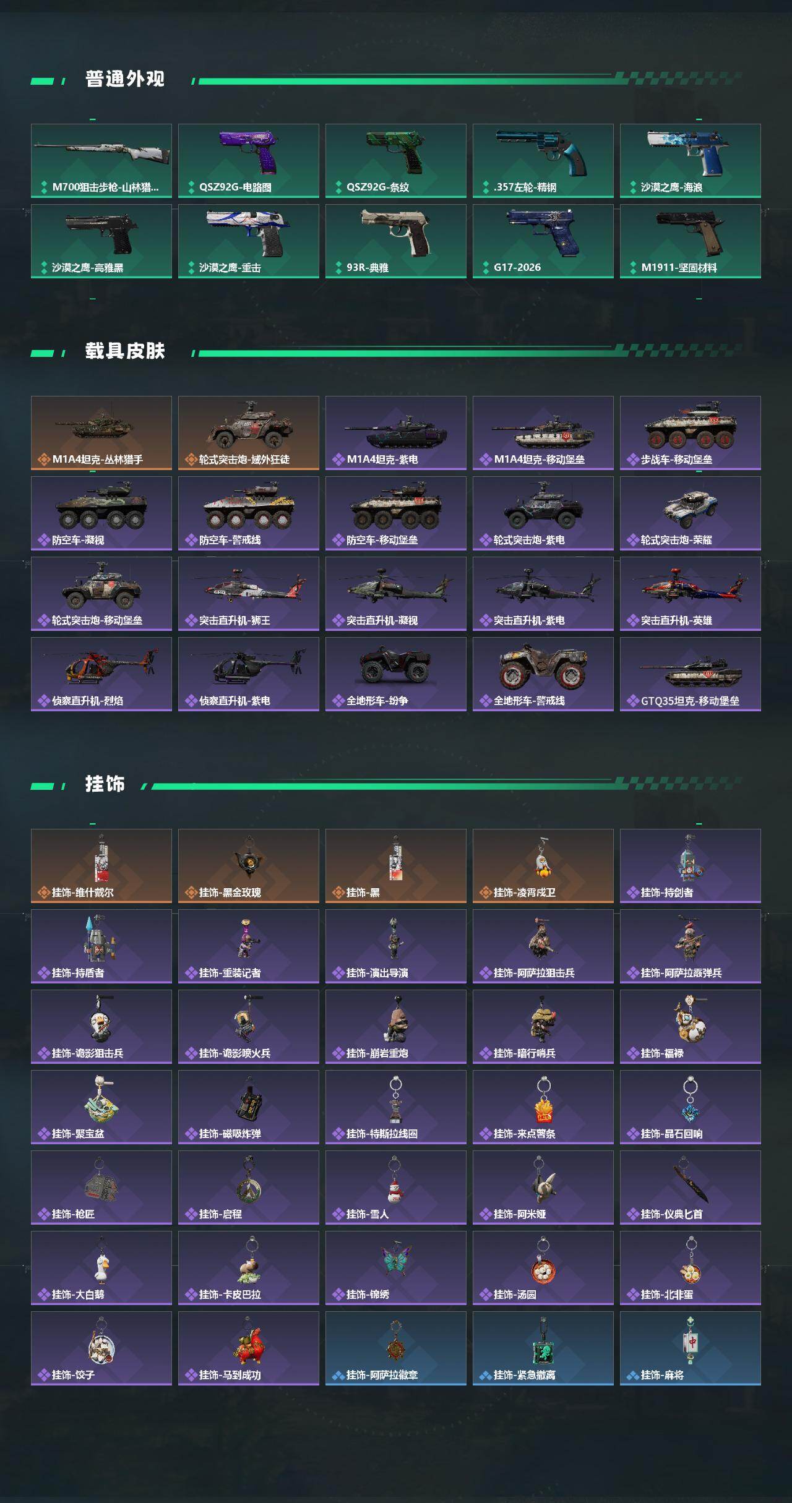The image size is (792, 1503).
Task: Select the M1A4坦克-丛林猎手 vehicle skin
Action: [101, 433]
